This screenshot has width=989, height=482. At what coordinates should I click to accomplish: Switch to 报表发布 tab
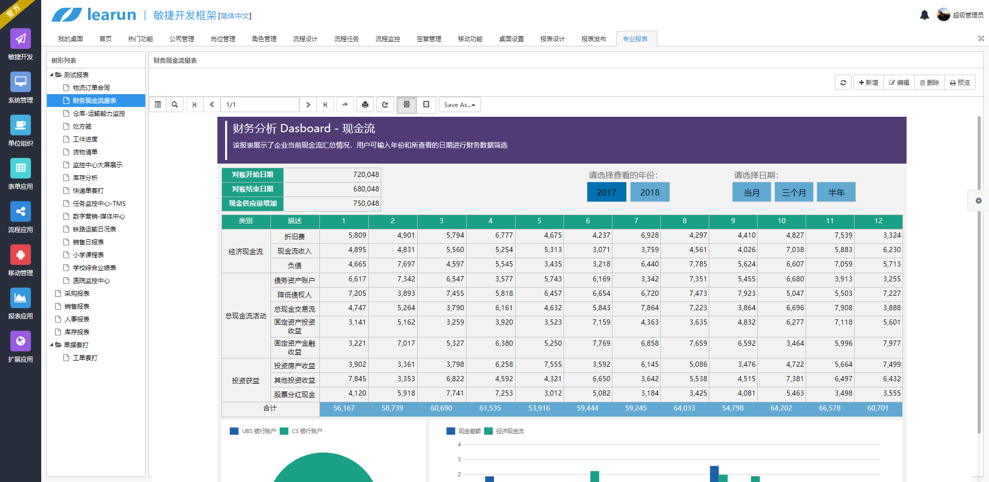[594, 39]
